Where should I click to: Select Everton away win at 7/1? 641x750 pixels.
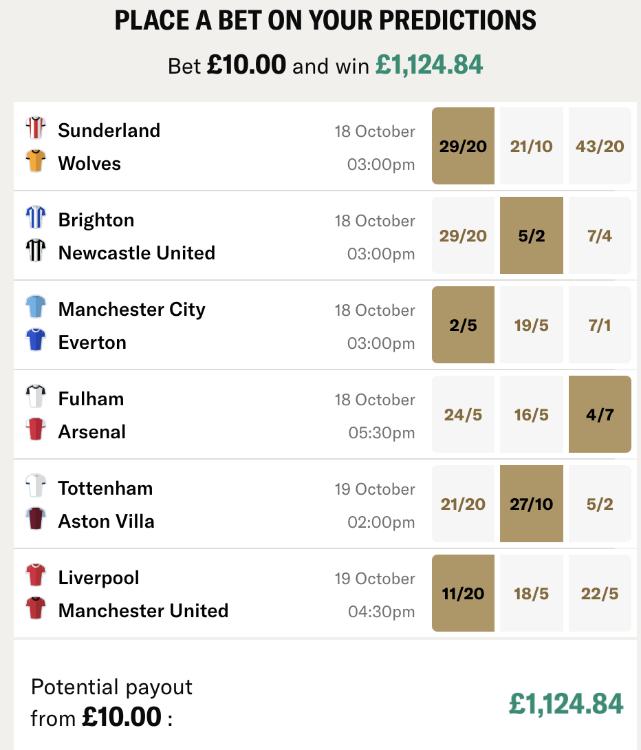coord(600,325)
